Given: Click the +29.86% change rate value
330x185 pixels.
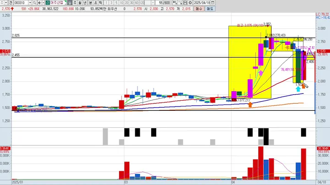Looking at the screenshot, I should point(33,9).
